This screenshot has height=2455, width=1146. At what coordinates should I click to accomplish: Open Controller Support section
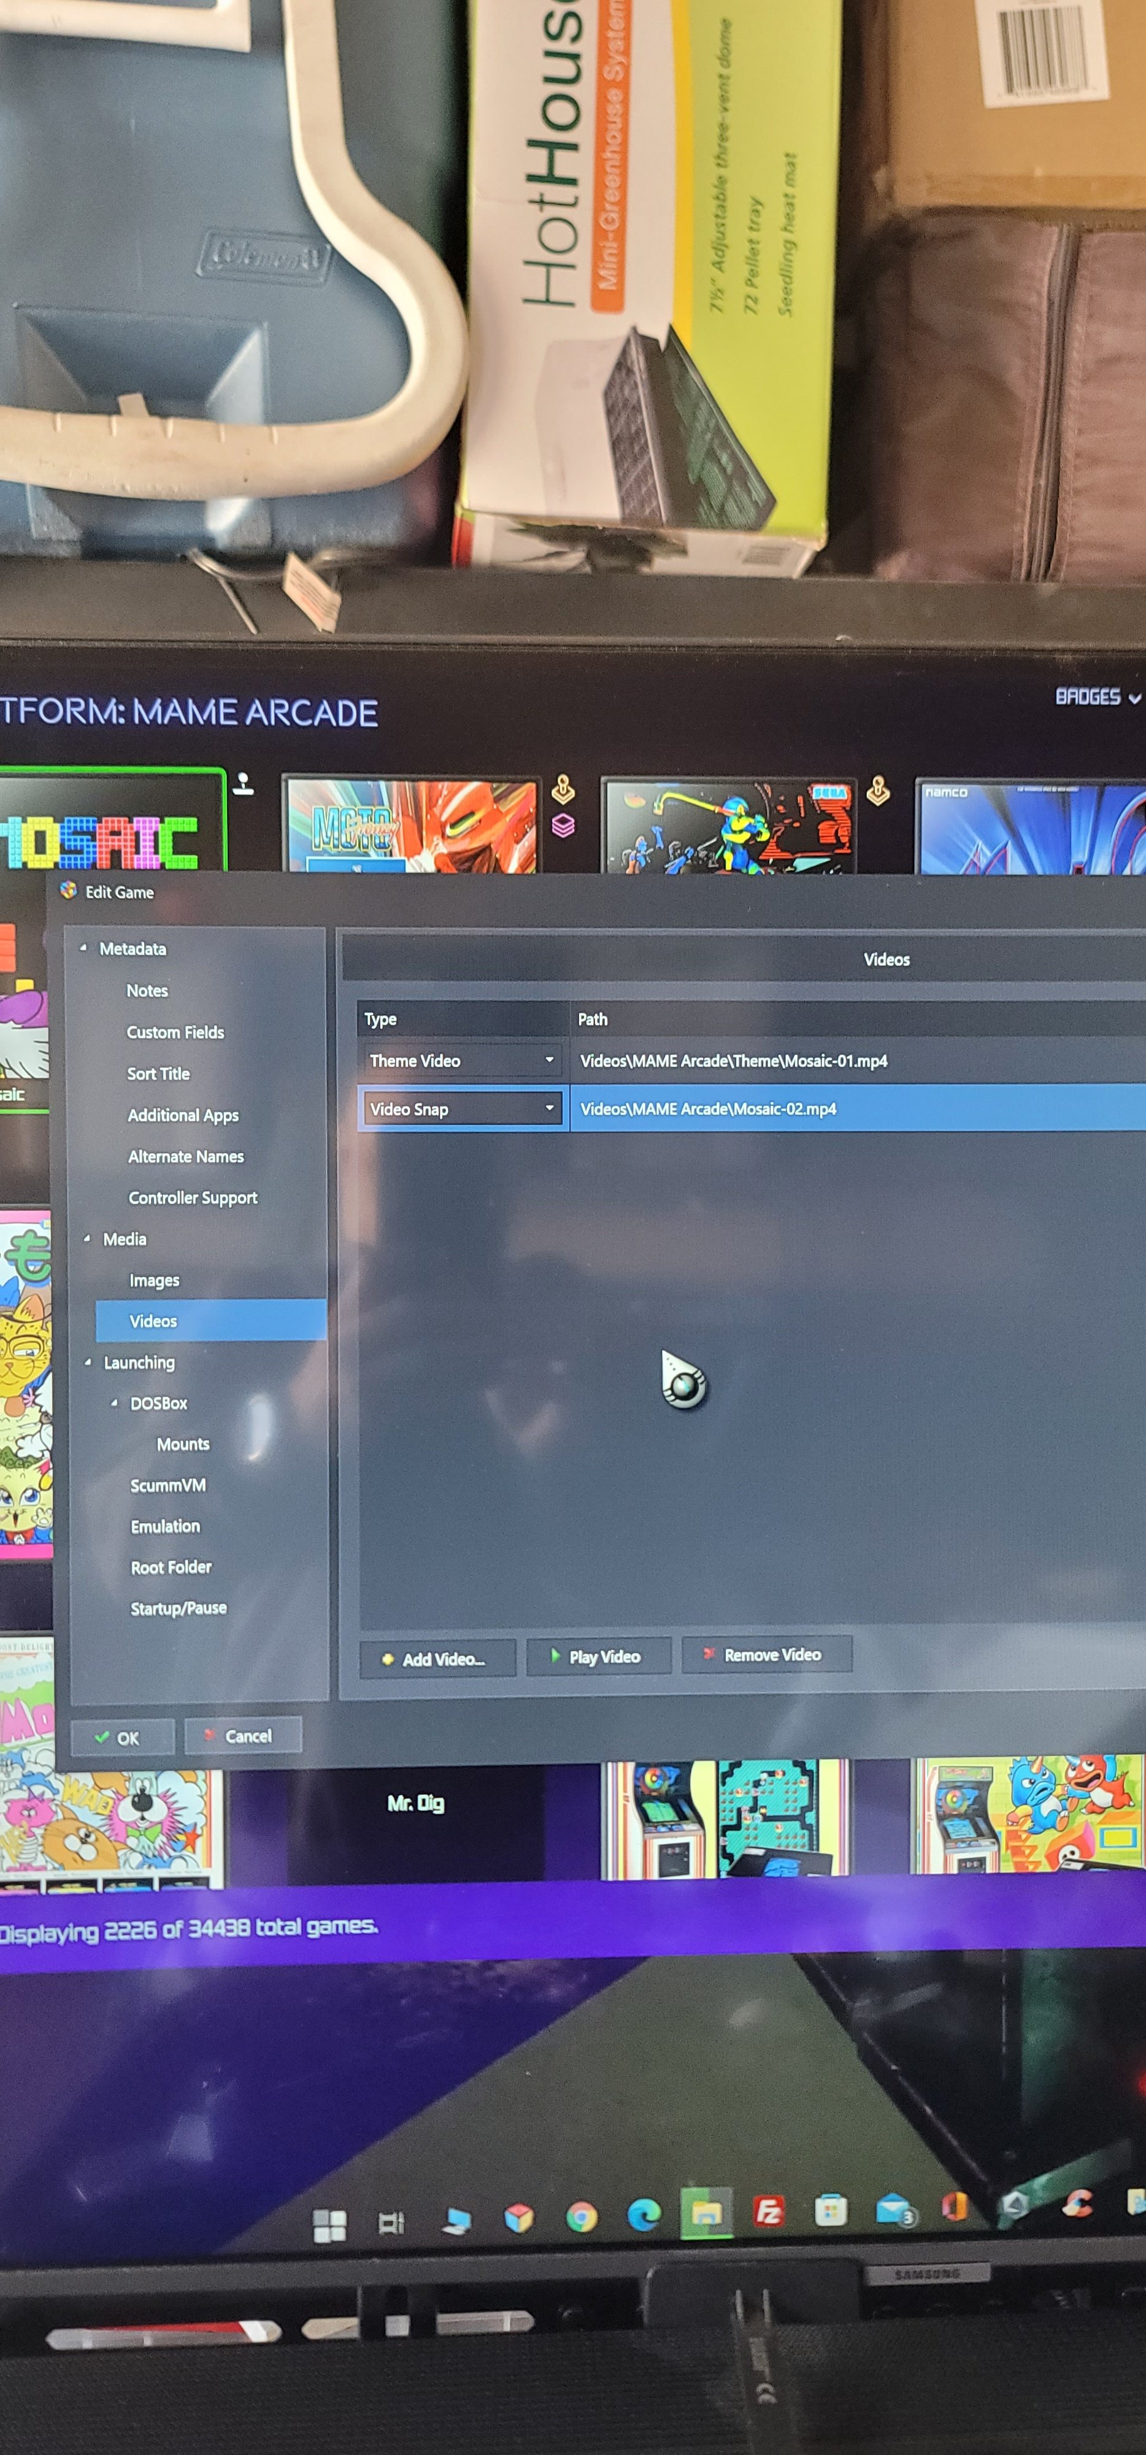click(193, 1198)
